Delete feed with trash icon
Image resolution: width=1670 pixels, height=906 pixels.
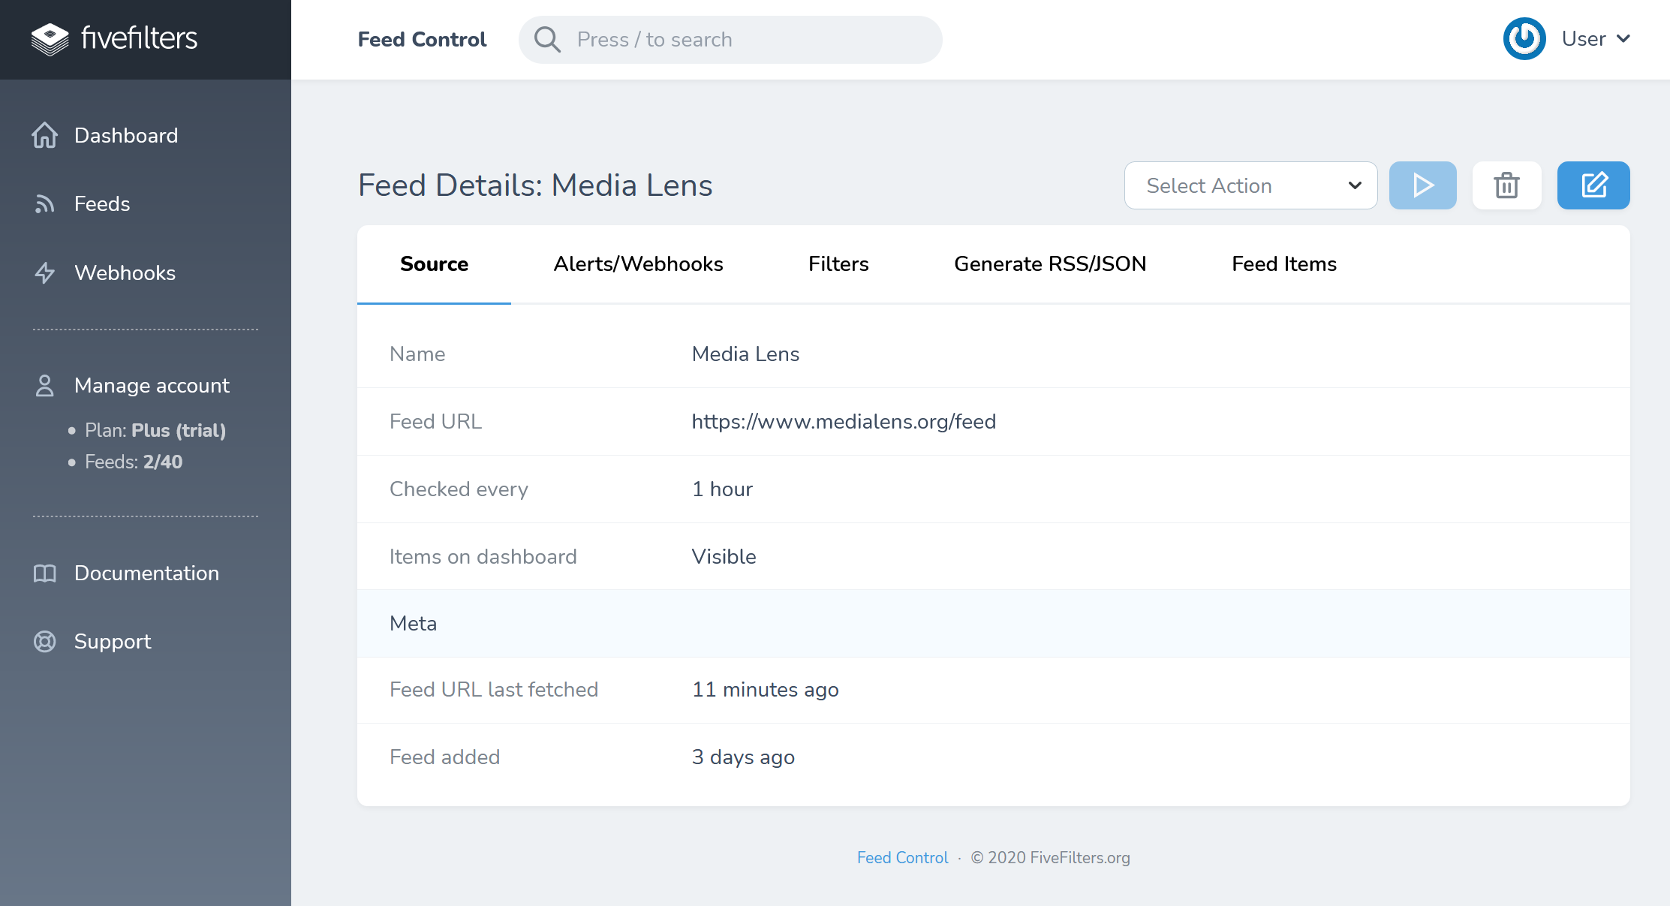pyautogui.click(x=1506, y=185)
